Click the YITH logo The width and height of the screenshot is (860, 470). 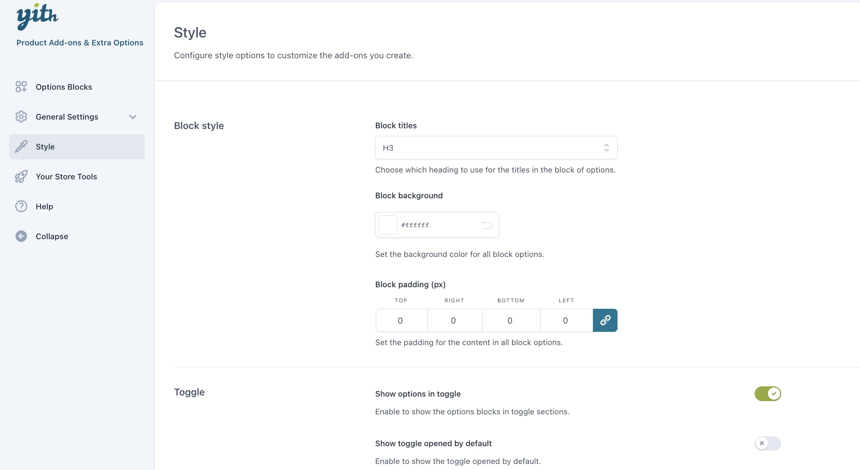click(x=37, y=17)
